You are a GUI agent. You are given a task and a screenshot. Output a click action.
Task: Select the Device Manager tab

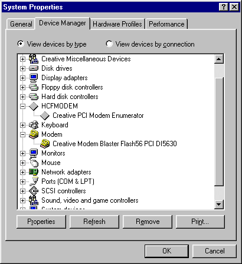tap(63, 23)
